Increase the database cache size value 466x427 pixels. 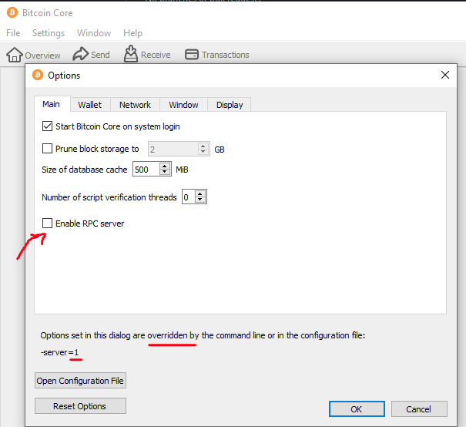click(x=165, y=166)
